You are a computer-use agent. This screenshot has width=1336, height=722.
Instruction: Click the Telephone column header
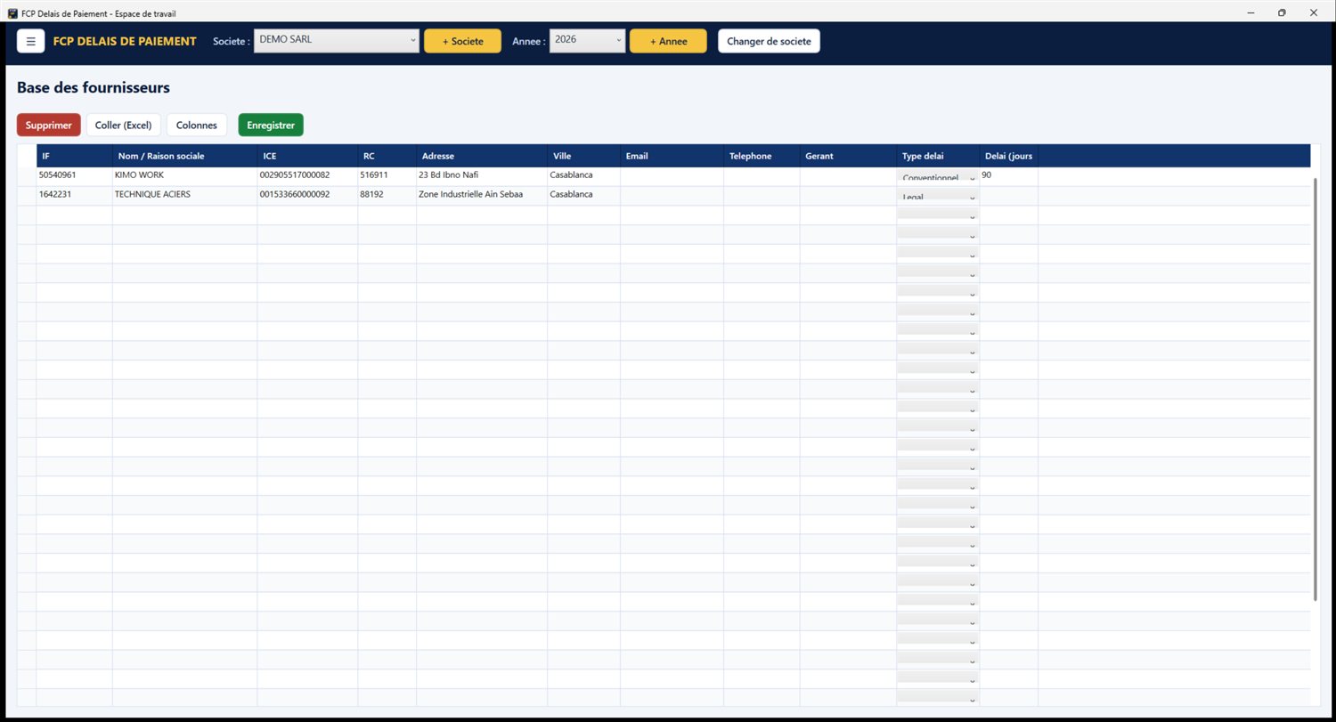pyautogui.click(x=762, y=156)
